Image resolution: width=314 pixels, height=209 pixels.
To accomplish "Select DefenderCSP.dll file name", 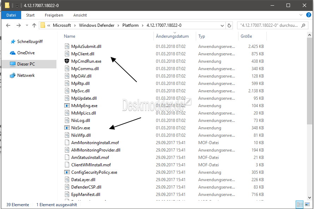I will coord(86,187).
